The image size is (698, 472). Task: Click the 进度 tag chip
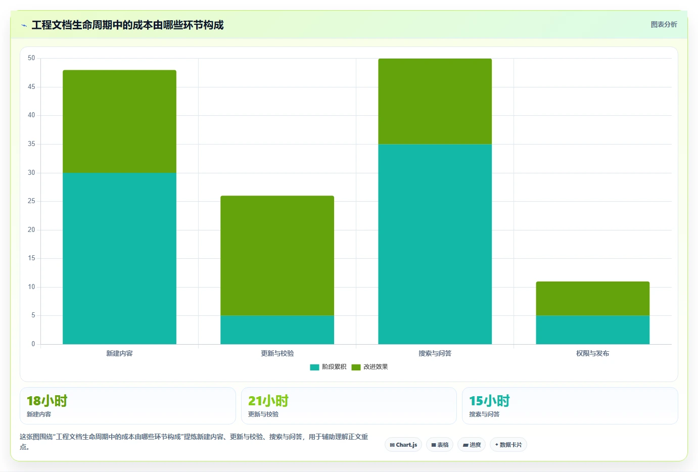[x=472, y=445]
